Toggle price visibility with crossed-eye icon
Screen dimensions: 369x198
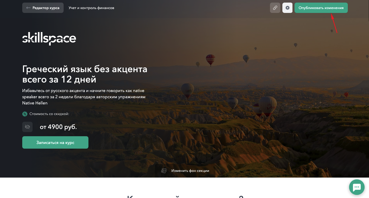click(x=27, y=127)
